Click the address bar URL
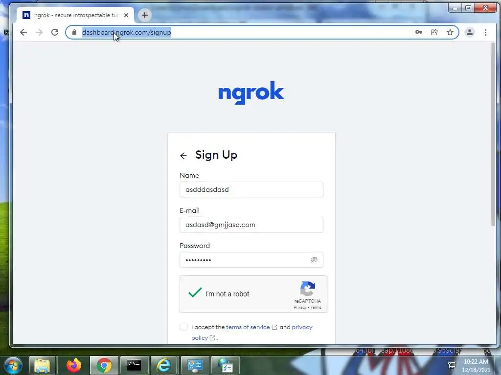 pos(127,32)
